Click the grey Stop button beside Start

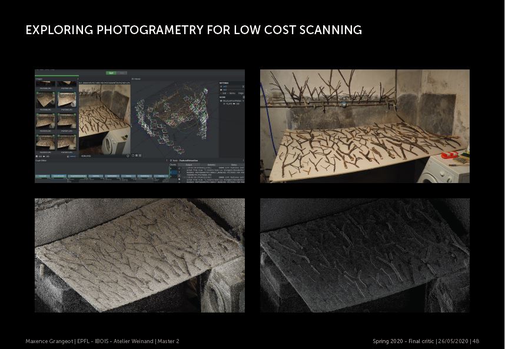tap(122, 73)
